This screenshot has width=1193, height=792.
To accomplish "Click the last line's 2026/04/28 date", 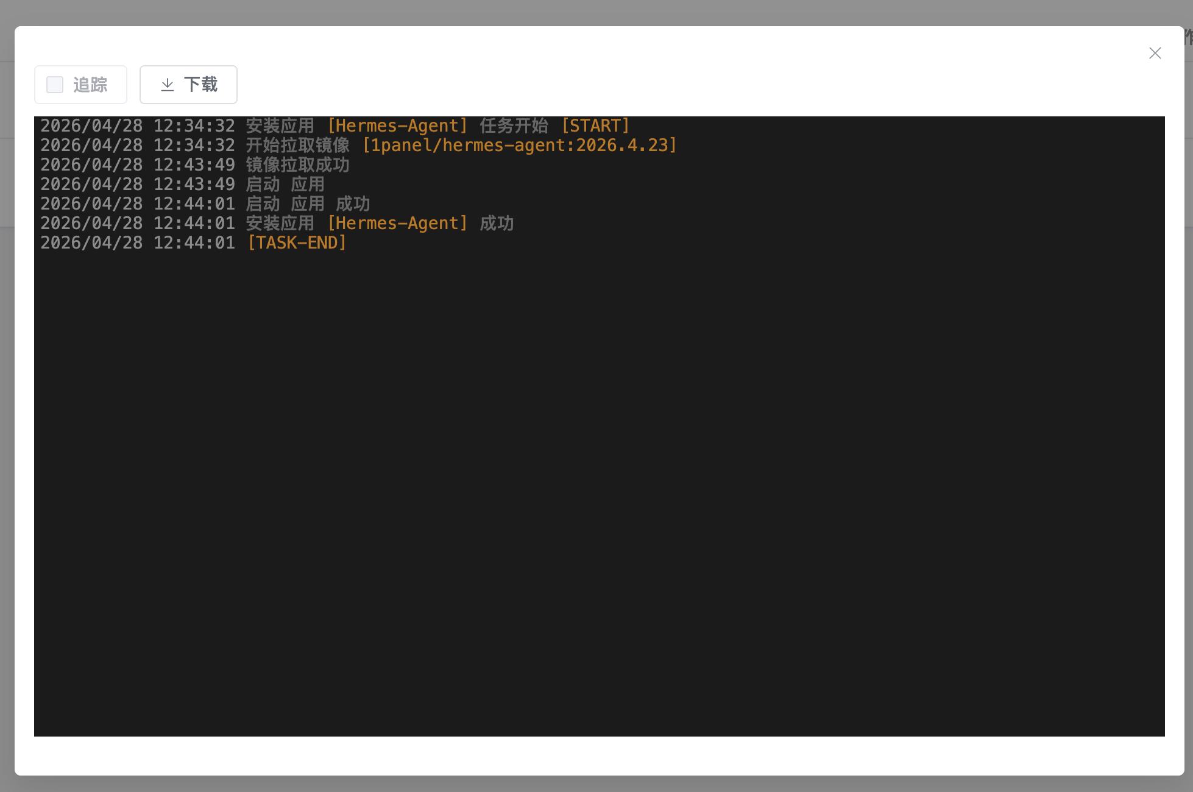I will click(91, 243).
